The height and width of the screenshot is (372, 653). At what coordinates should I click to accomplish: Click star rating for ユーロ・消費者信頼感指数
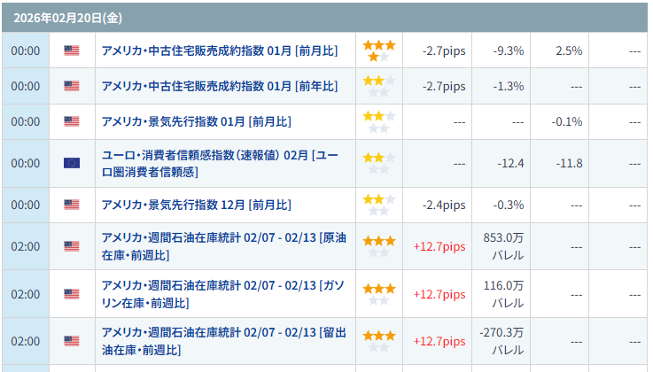point(379,163)
